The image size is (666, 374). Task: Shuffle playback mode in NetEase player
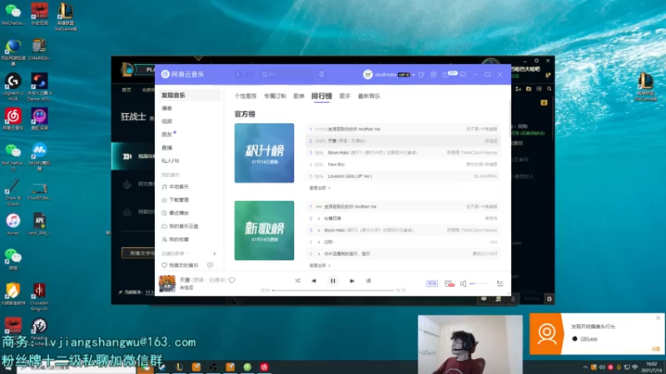pos(297,281)
